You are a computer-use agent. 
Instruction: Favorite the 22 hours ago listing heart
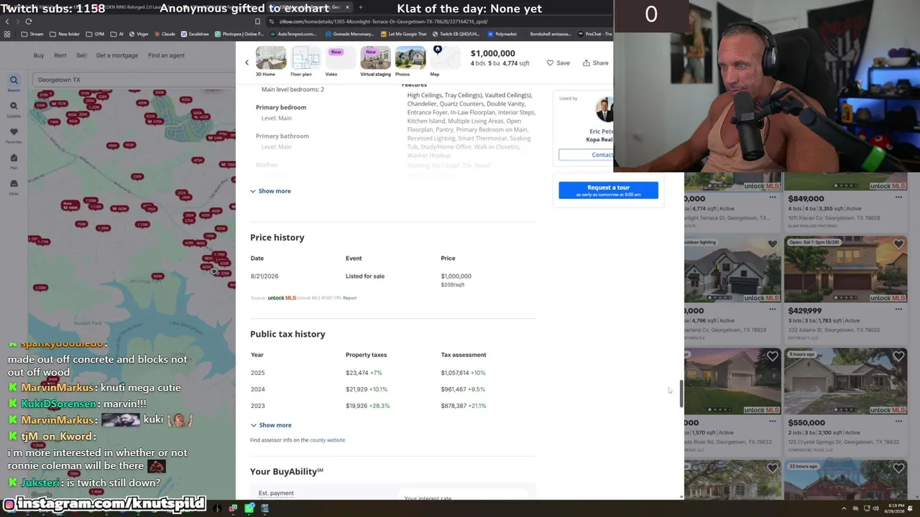click(x=898, y=468)
